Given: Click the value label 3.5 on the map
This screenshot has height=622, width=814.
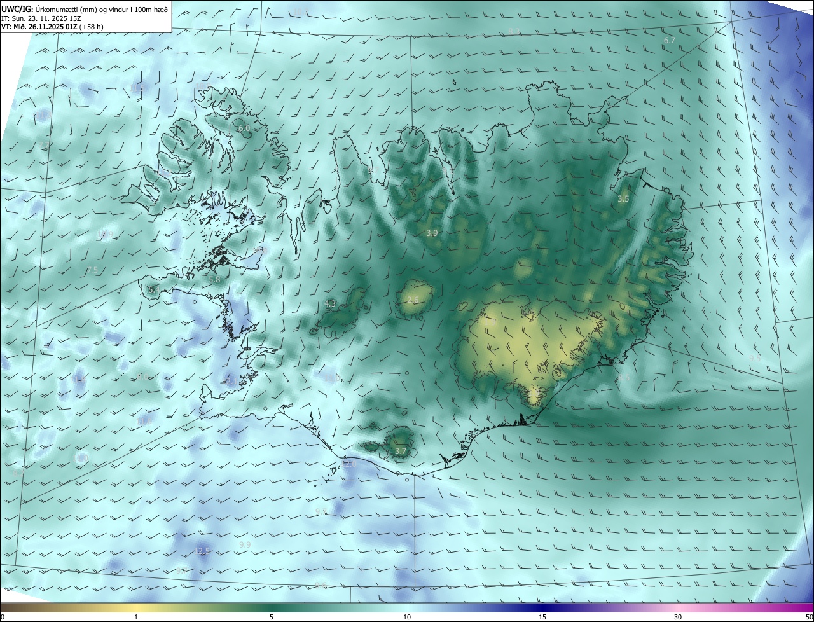Looking at the screenshot, I should coord(623,199).
